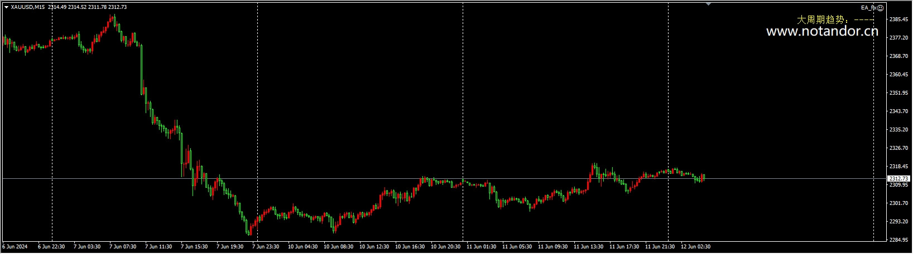This screenshot has height=254, width=913.
Task: Open the one-click trading triangle beside XAUUSD,M15
Action: pyautogui.click(x=6, y=7)
